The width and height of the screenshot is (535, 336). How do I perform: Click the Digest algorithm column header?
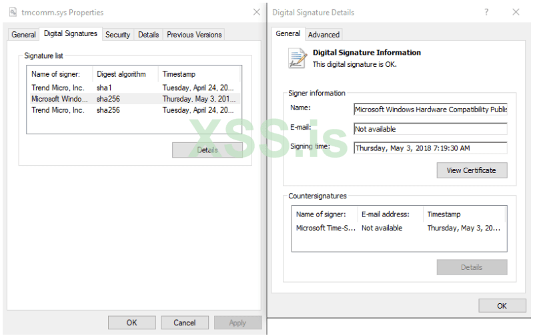click(125, 74)
